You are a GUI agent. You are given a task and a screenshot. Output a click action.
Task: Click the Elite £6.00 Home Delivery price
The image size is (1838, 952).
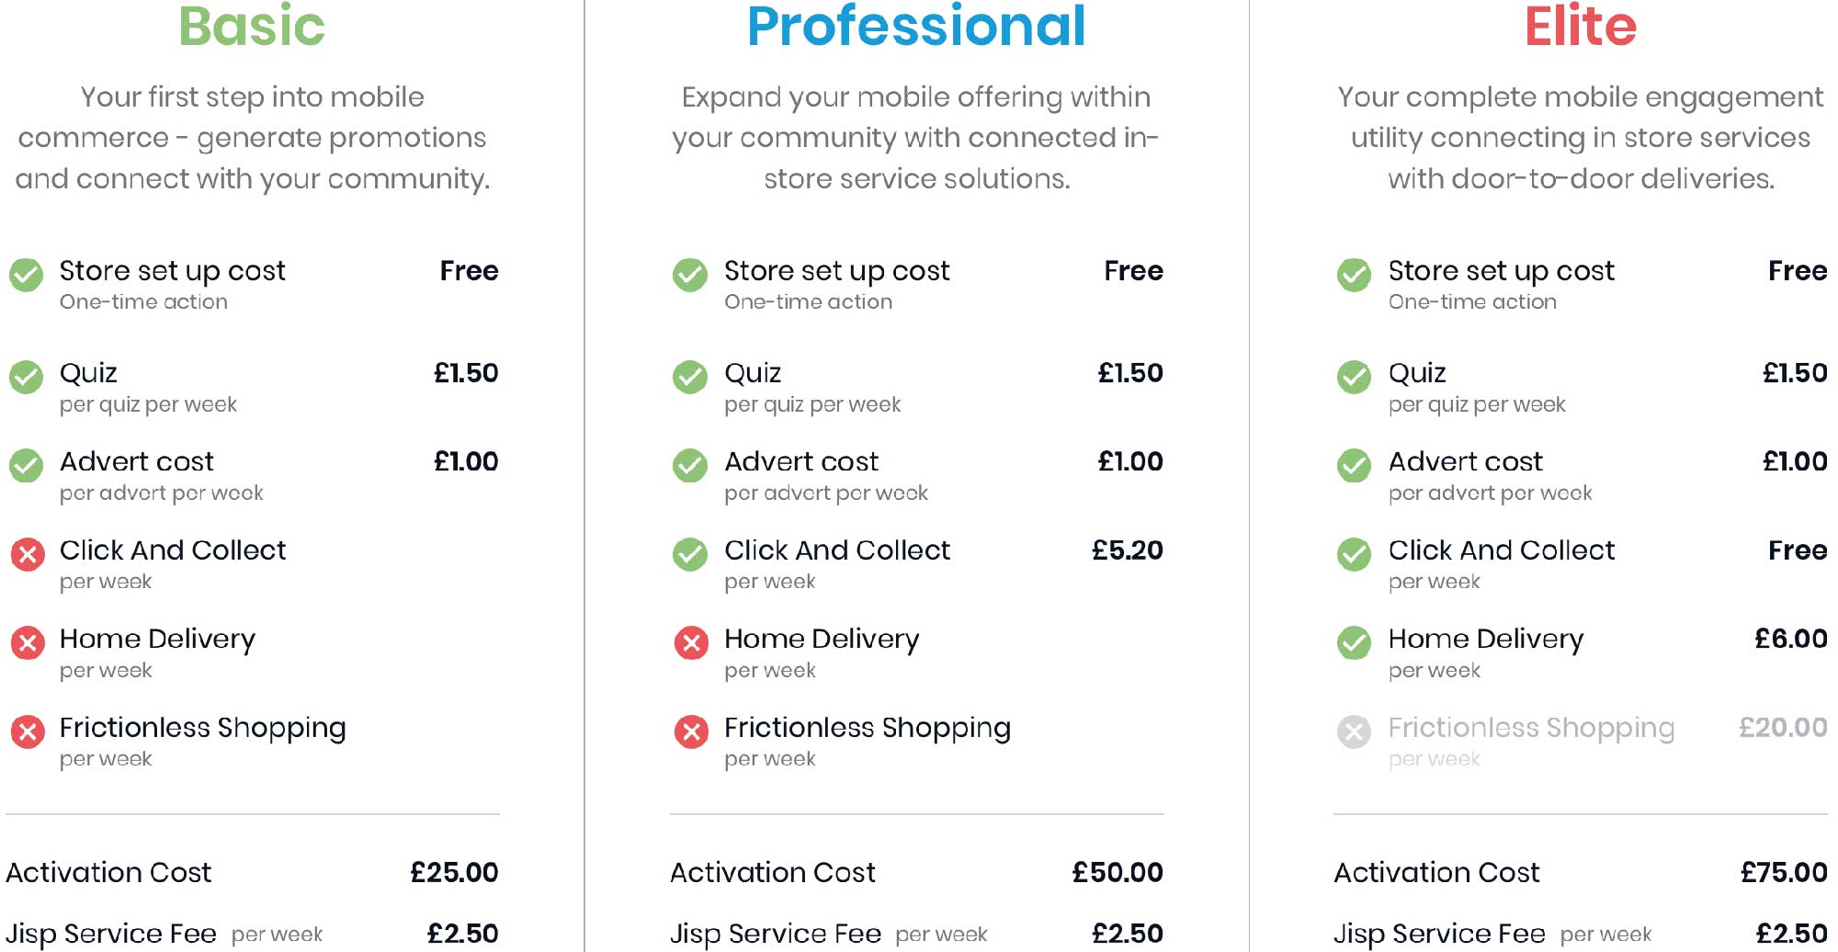pos(1791,639)
